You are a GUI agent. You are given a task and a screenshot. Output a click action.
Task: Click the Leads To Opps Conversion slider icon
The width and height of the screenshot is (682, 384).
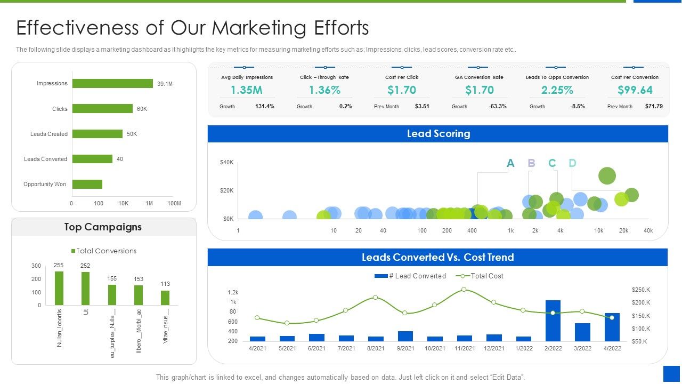[556, 67]
